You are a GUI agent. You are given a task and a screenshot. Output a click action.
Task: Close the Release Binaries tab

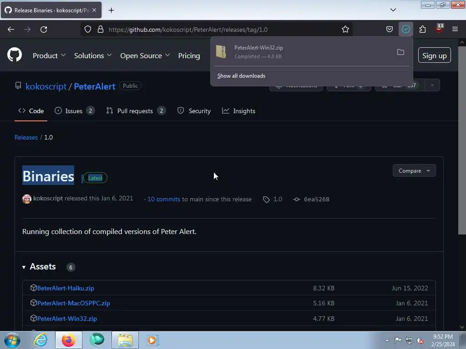point(94,10)
